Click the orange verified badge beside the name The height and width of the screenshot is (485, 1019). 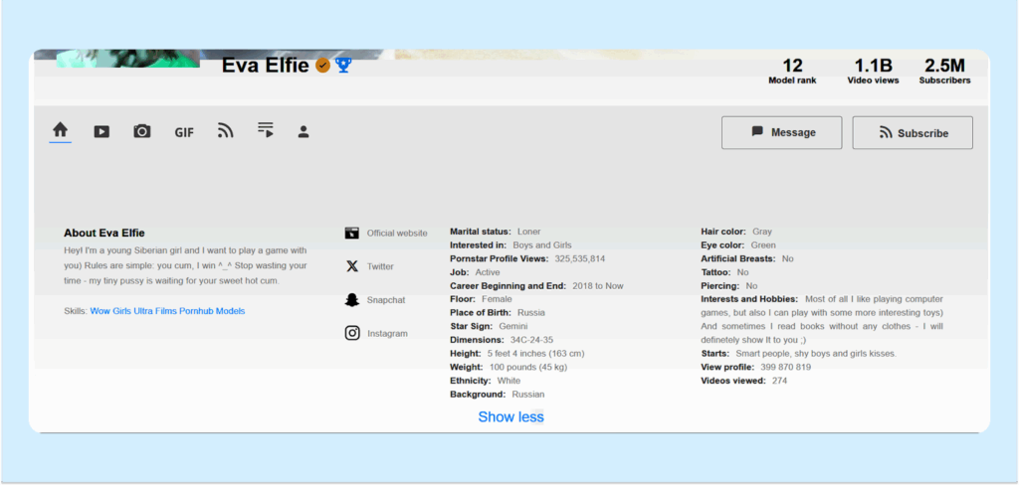(322, 66)
